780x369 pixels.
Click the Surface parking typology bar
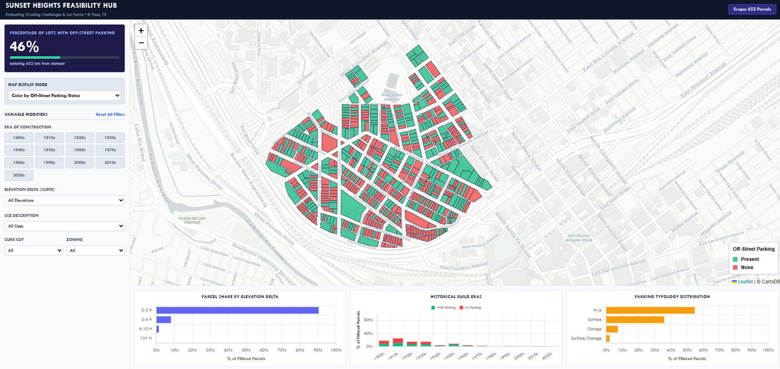tap(635, 320)
